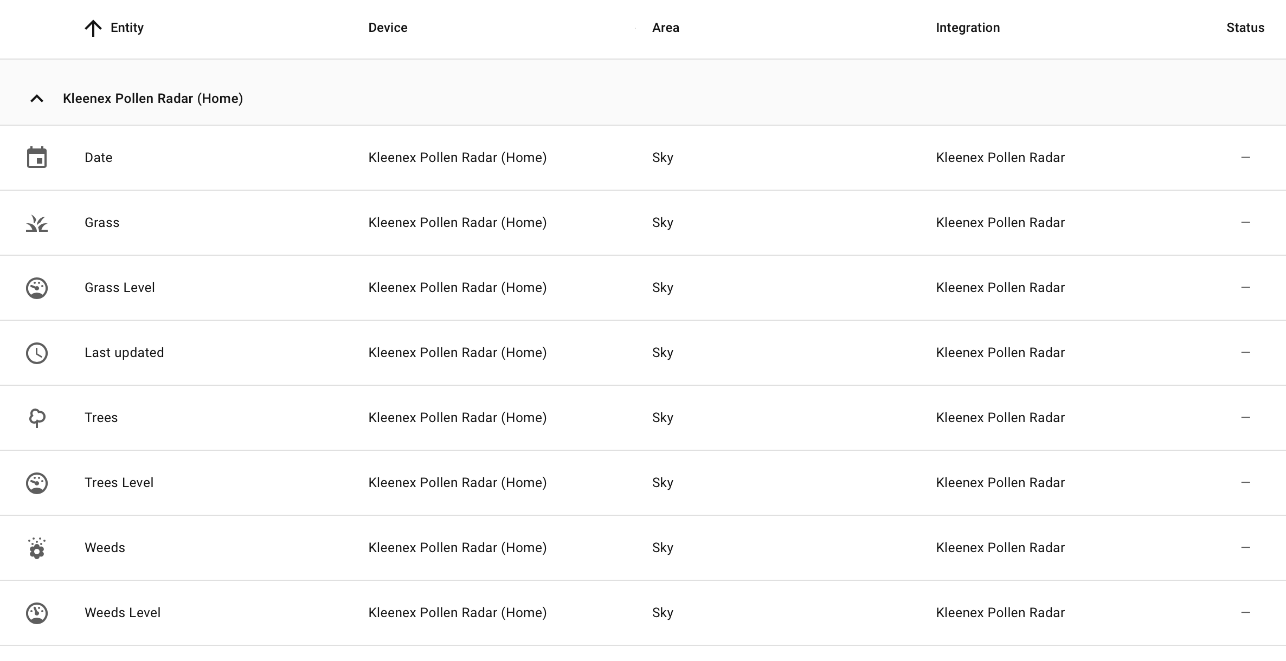Click the Sky area in the Trees Level row

663,483
